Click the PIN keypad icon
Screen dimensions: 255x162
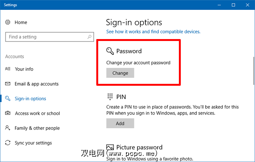tap(110, 96)
